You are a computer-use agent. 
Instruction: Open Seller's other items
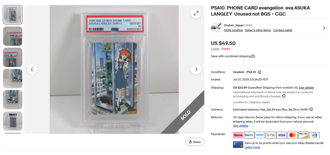tap(258, 30)
